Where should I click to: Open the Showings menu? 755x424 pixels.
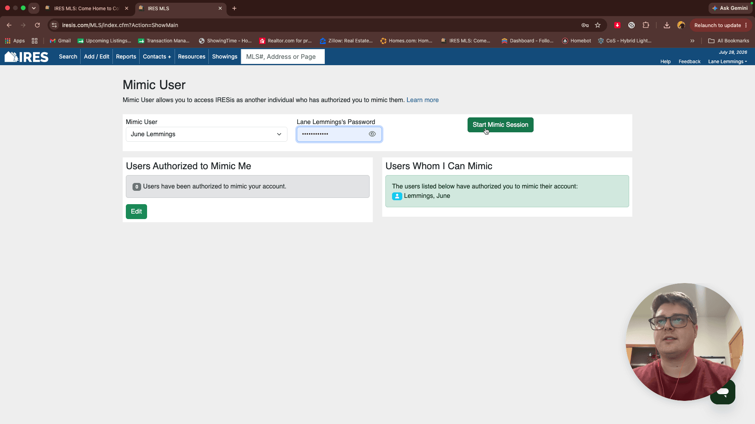click(x=225, y=57)
